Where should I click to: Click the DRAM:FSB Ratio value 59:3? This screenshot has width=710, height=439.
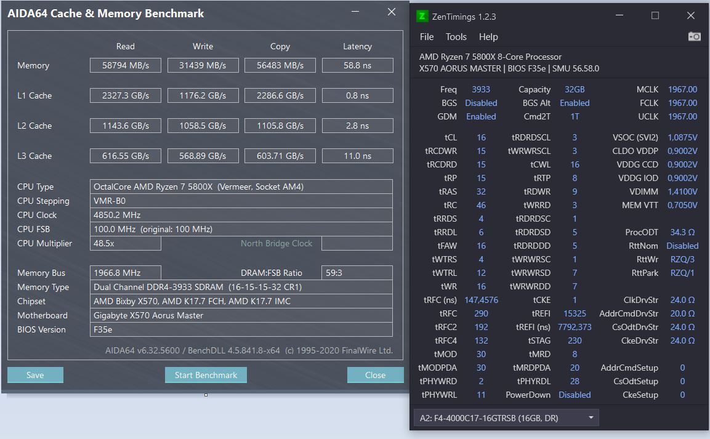(x=357, y=273)
